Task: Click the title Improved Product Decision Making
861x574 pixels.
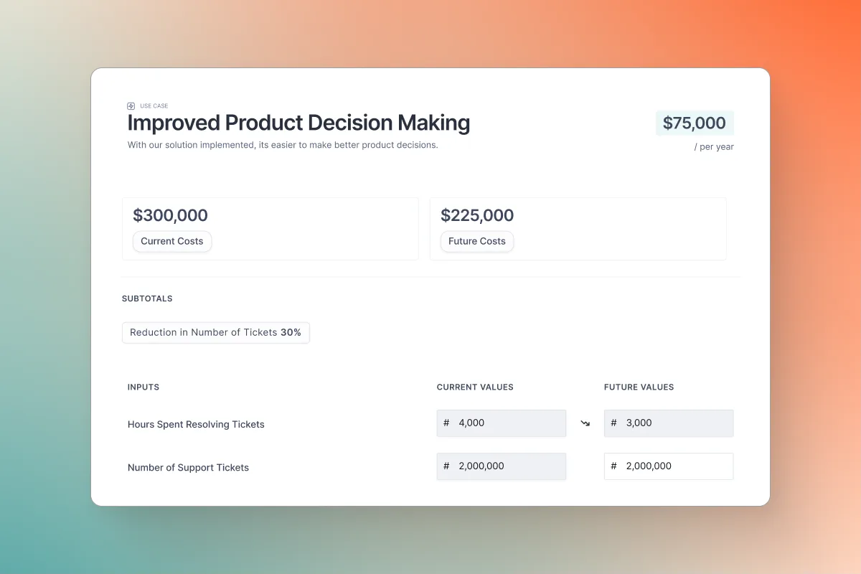Action: (x=298, y=123)
